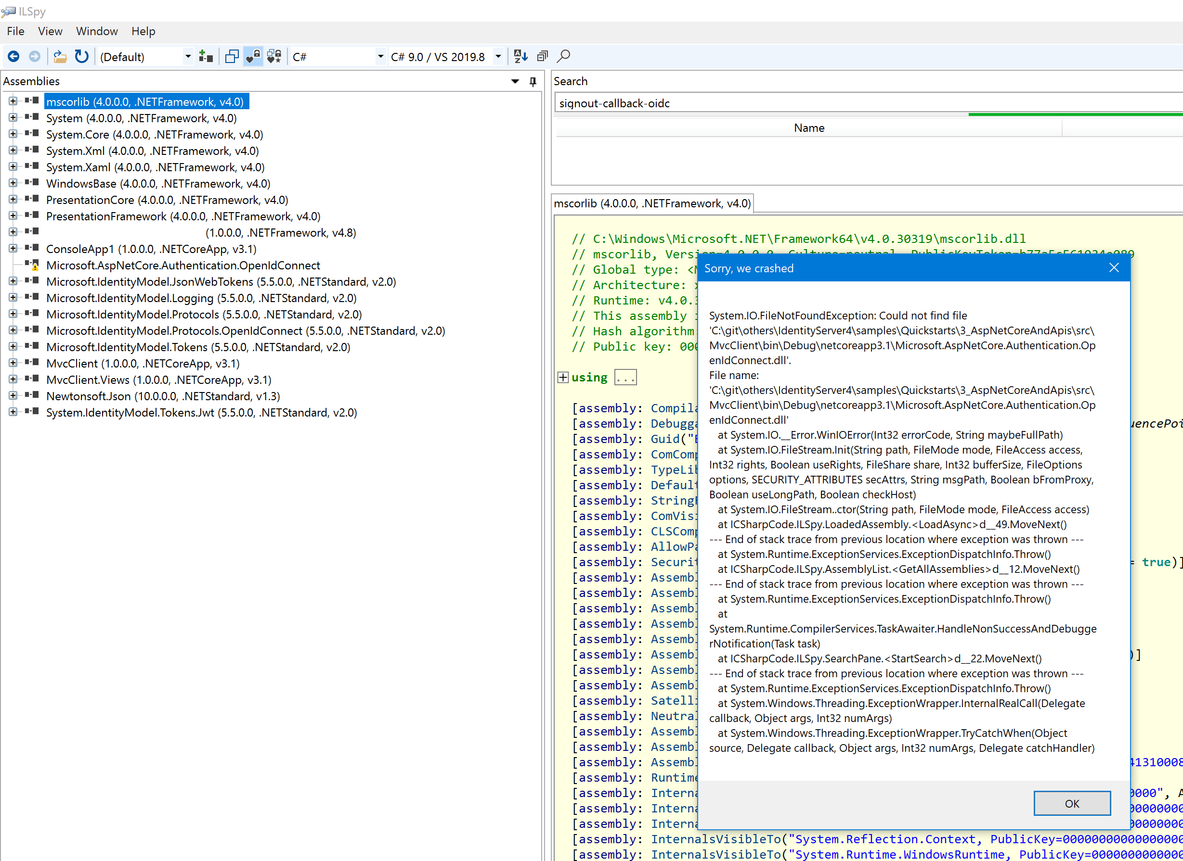
Task: Pin the Assemblies panel with the pin icon
Action: click(x=532, y=81)
